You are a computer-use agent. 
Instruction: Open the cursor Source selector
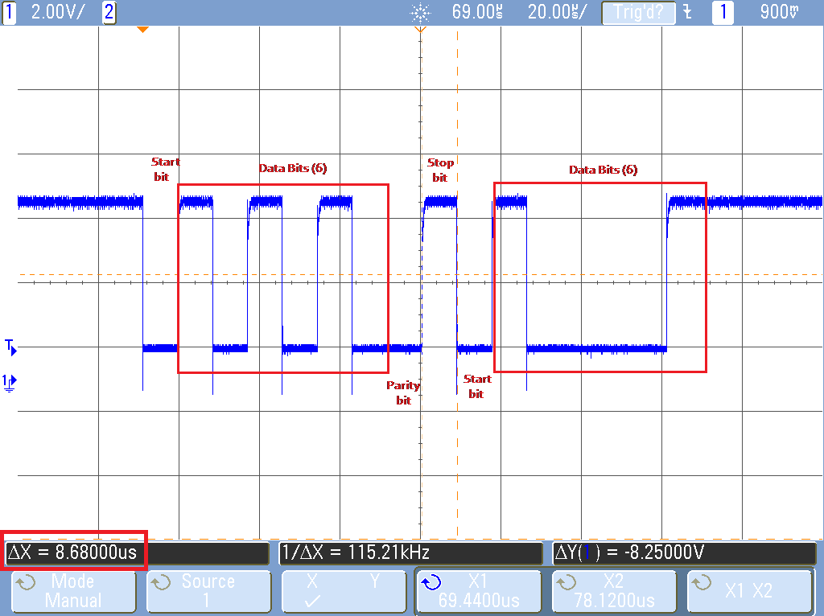208,590
